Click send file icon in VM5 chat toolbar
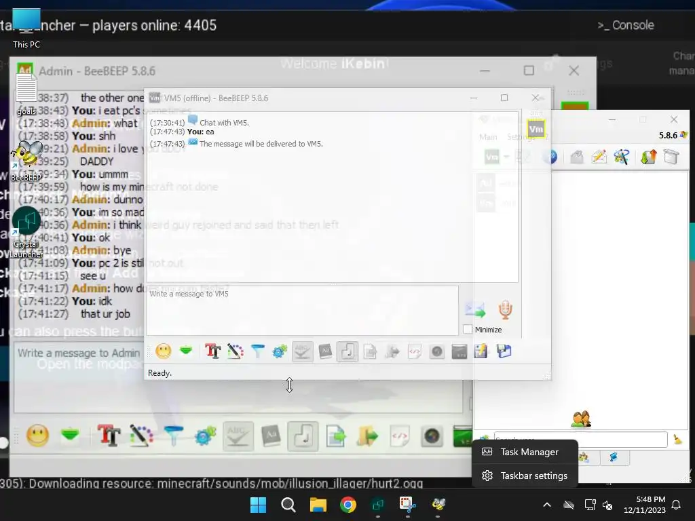 point(370,352)
